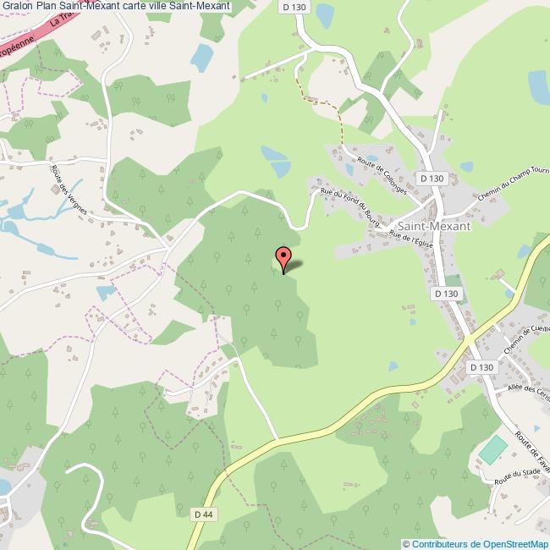The image size is (550, 550).
Task: Click the twin ponds above the forest
Action: pyautogui.click(x=277, y=162)
